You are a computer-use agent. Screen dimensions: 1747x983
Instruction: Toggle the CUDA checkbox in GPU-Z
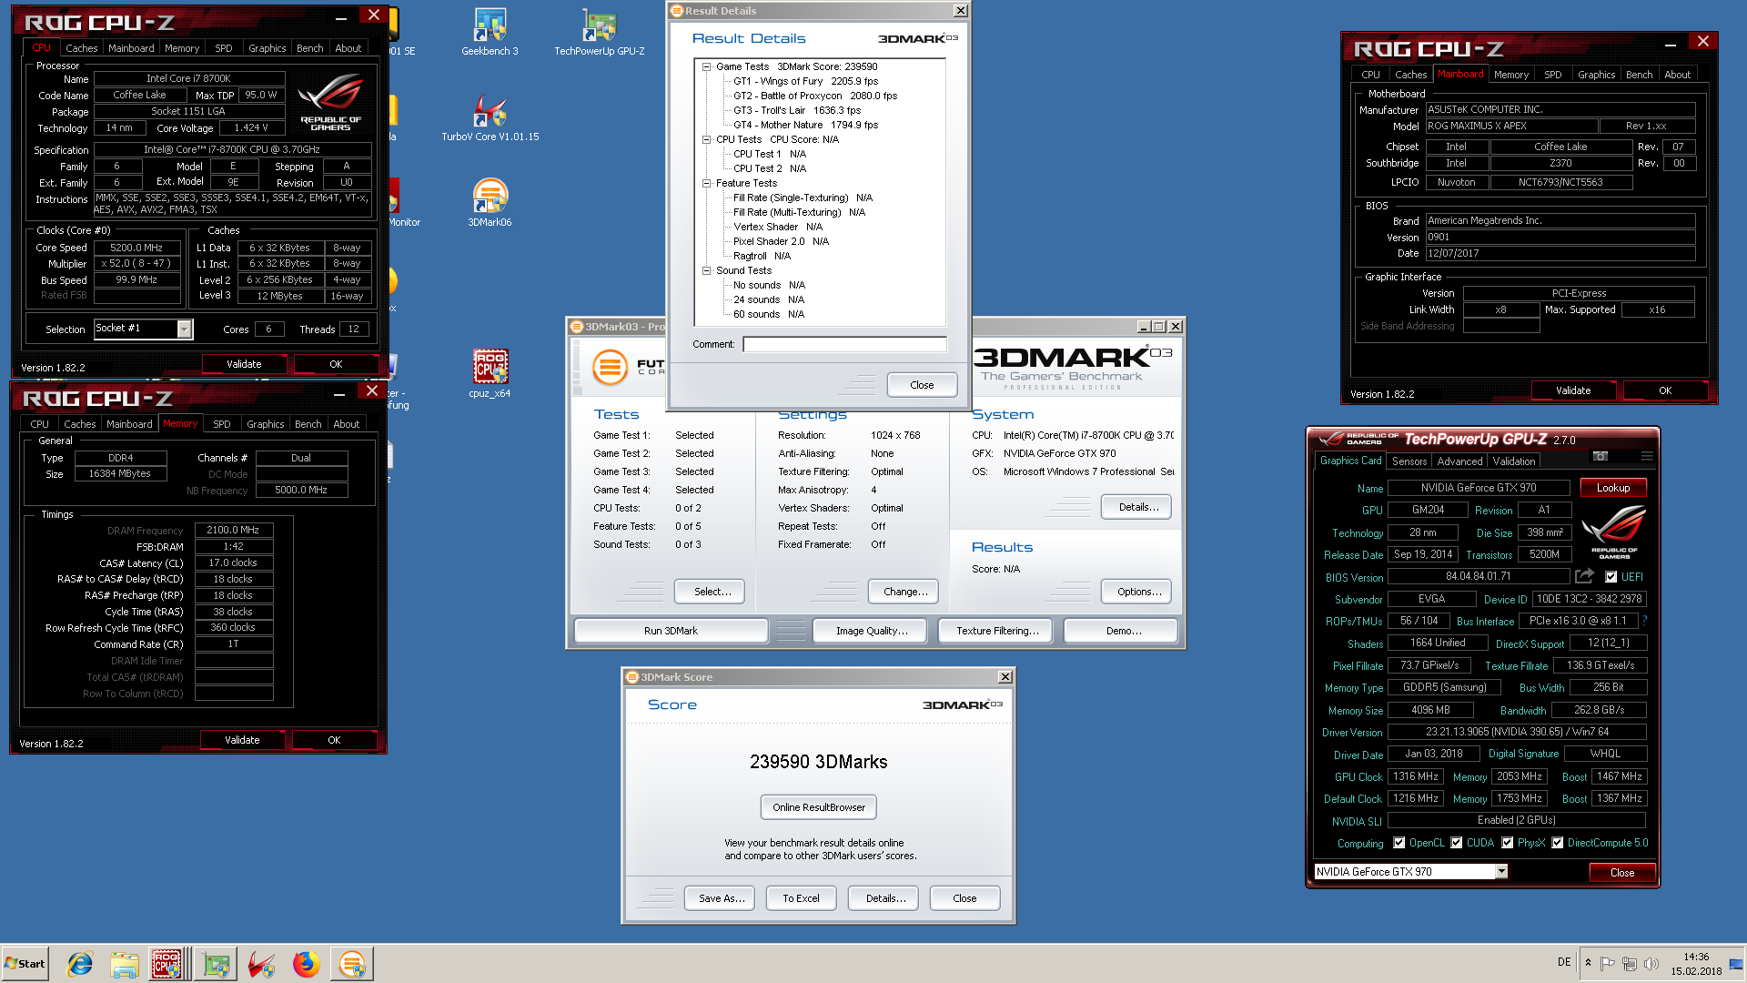point(1457,843)
